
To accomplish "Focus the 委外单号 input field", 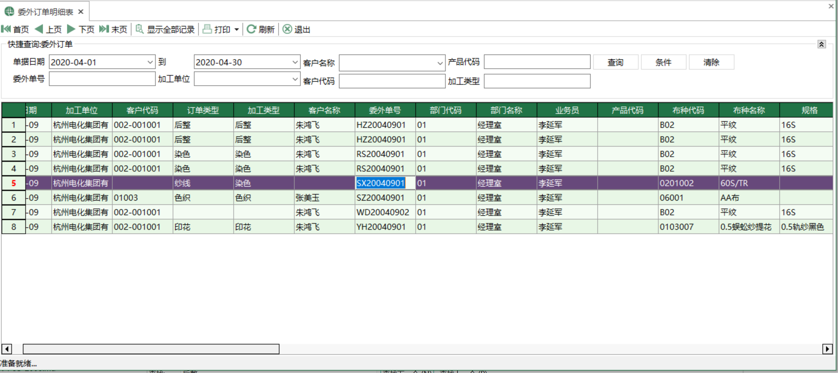I will 102,78.
